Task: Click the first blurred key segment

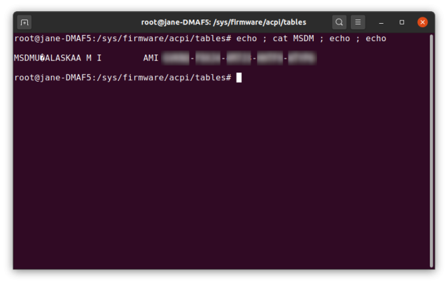Action: (x=176, y=58)
